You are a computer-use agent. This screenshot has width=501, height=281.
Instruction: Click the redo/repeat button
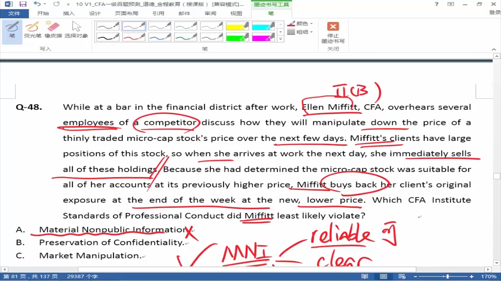(57, 4)
